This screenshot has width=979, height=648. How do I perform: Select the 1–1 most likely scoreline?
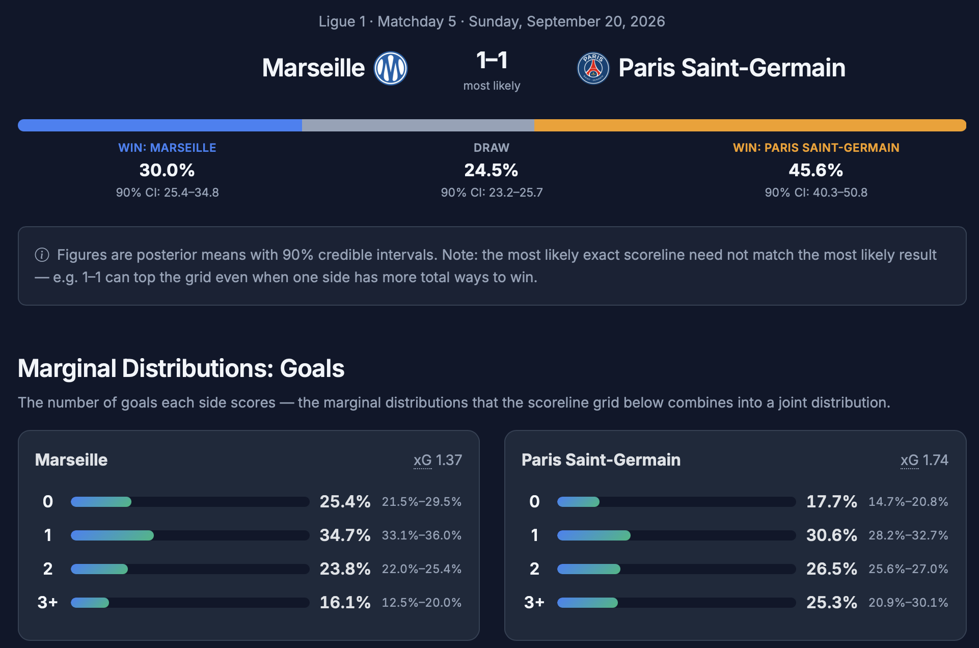click(x=492, y=61)
